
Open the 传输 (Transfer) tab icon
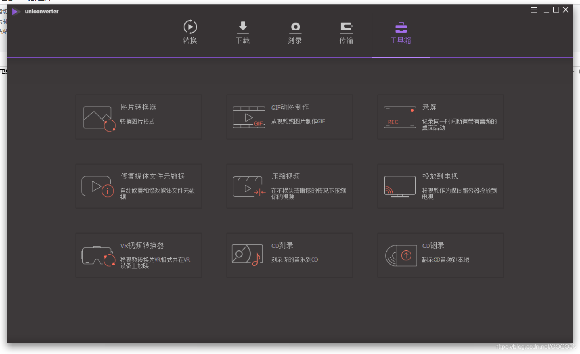[347, 27]
